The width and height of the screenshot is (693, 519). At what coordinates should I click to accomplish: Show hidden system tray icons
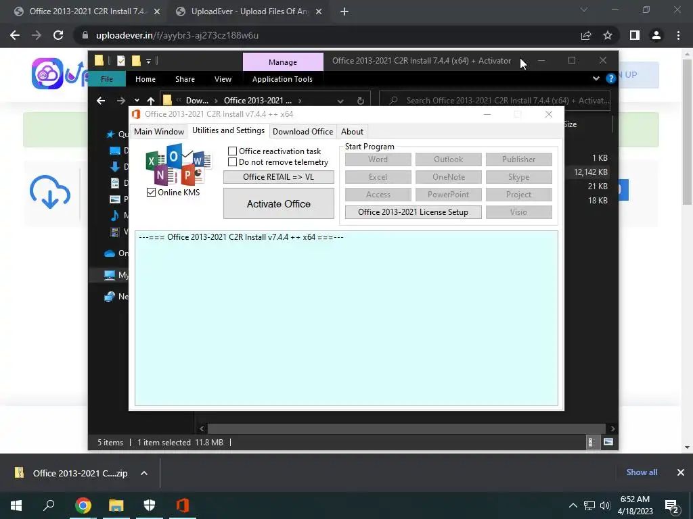(573, 505)
